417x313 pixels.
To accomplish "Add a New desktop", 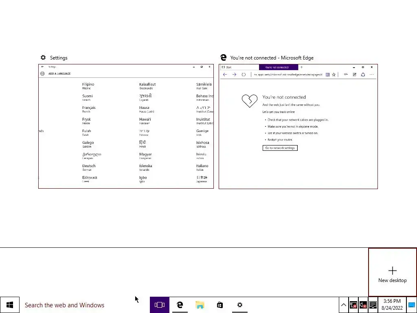I will (x=393, y=272).
